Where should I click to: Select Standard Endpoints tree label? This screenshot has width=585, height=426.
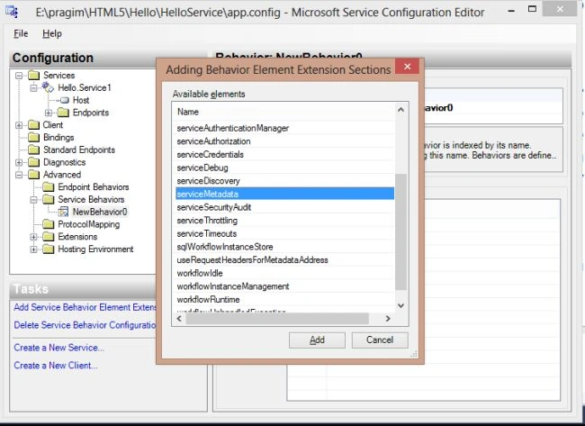point(79,150)
